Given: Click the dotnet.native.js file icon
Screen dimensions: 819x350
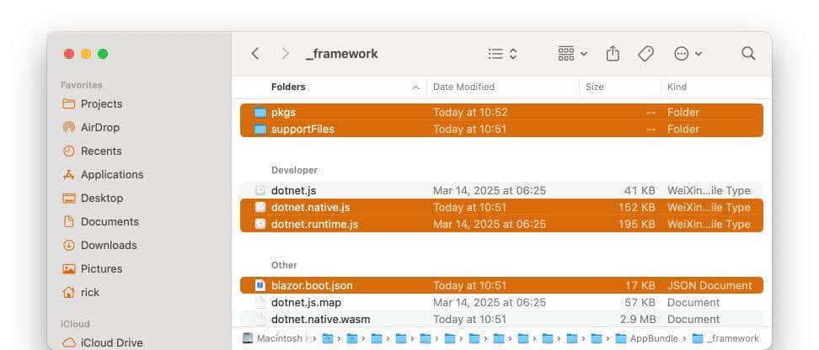Looking at the screenshot, I should 260,208.
